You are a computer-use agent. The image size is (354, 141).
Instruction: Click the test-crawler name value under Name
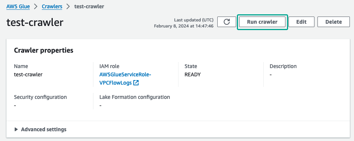28,74
